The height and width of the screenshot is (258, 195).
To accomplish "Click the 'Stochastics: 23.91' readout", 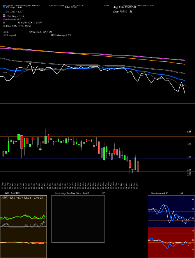I will point(12,20).
